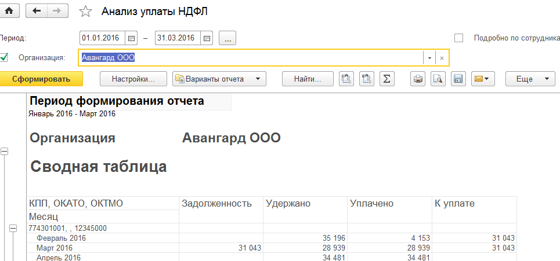Click Сводная таблица heading
The height and width of the screenshot is (261, 560).
click(99, 167)
